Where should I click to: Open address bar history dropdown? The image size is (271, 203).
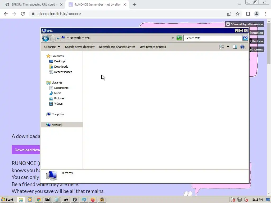click(x=173, y=38)
